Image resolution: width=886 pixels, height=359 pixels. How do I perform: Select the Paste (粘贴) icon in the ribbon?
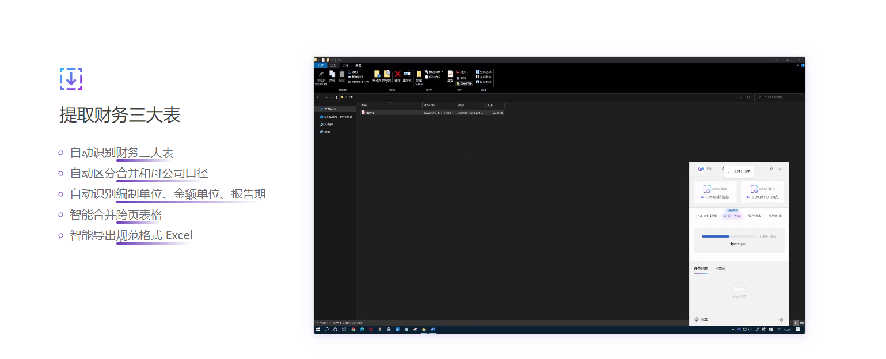coord(342,74)
